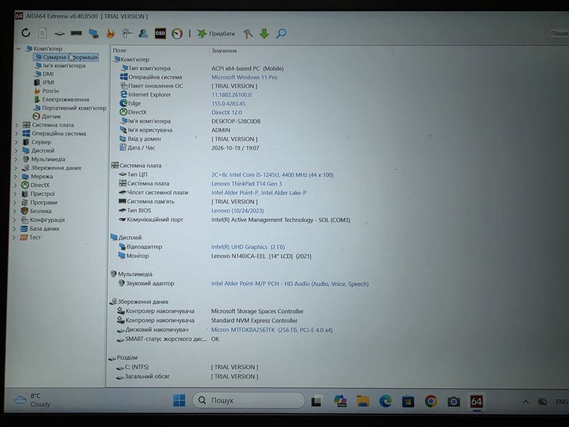Click the SMART status OK value

tap(215, 339)
